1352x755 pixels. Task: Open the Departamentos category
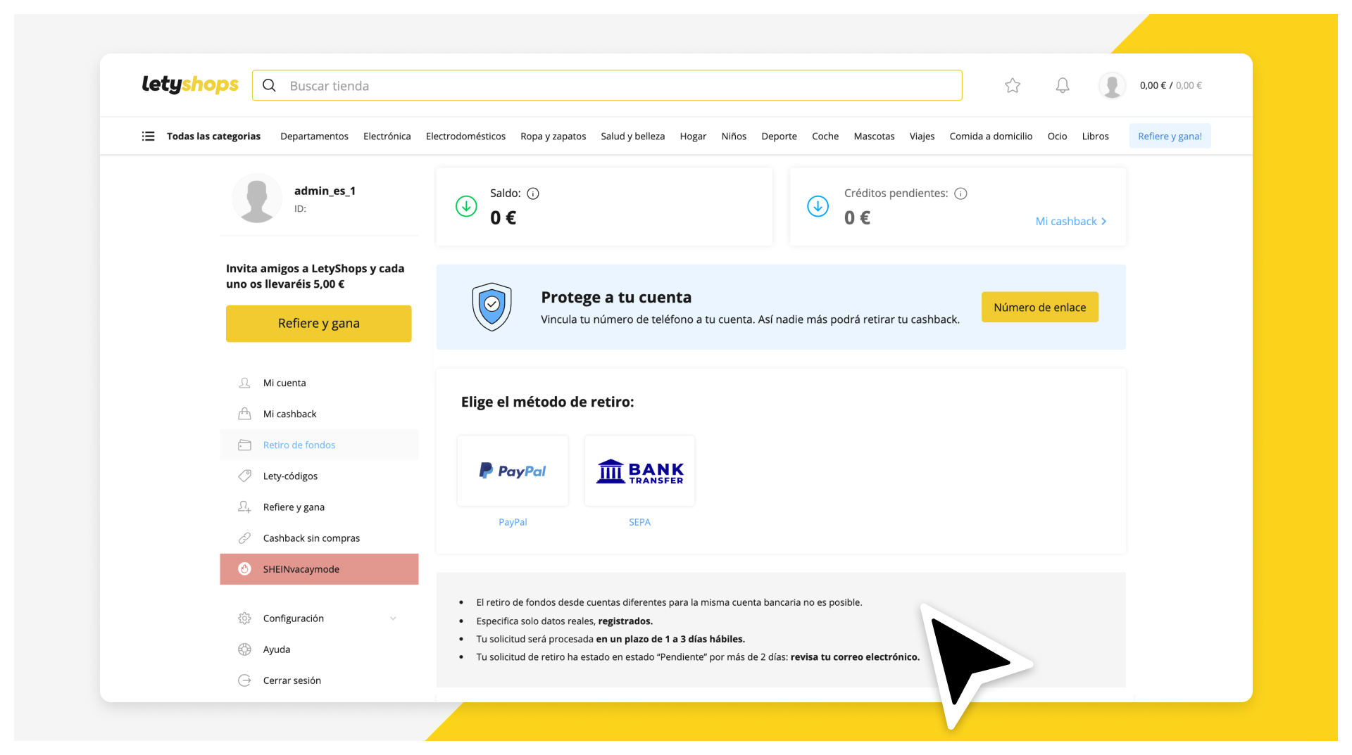click(x=314, y=136)
